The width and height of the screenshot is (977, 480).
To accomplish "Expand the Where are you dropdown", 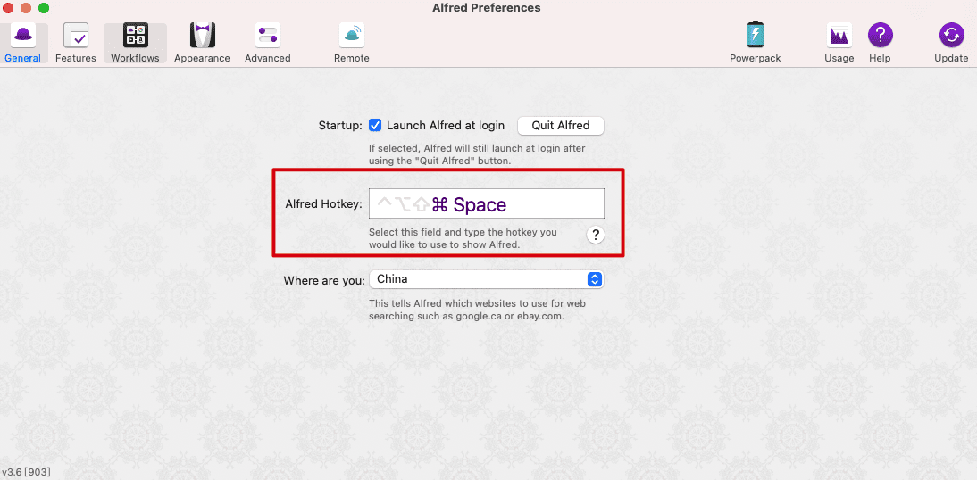I will click(487, 279).
